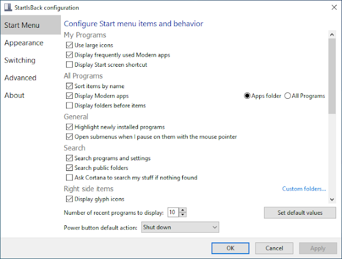Uncheck Search public folders
342x259 pixels.
coord(69,168)
